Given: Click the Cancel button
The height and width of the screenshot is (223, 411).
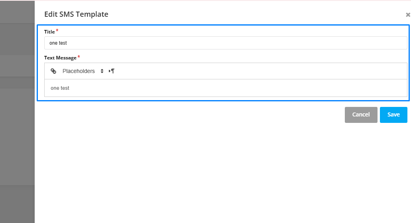Looking at the screenshot, I should coord(361,114).
